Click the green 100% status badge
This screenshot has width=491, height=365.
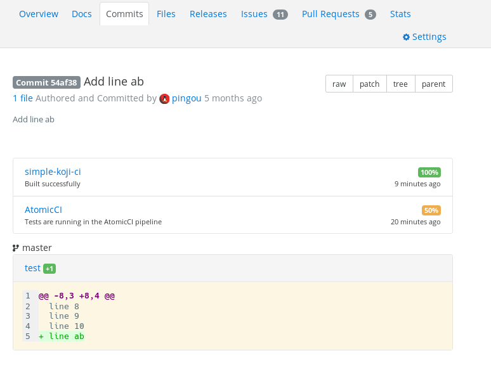pos(429,172)
